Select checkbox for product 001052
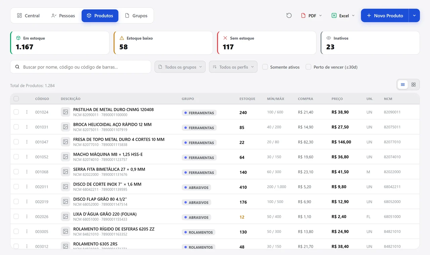This screenshot has height=255, width=430. pyautogui.click(x=16, y=157)
